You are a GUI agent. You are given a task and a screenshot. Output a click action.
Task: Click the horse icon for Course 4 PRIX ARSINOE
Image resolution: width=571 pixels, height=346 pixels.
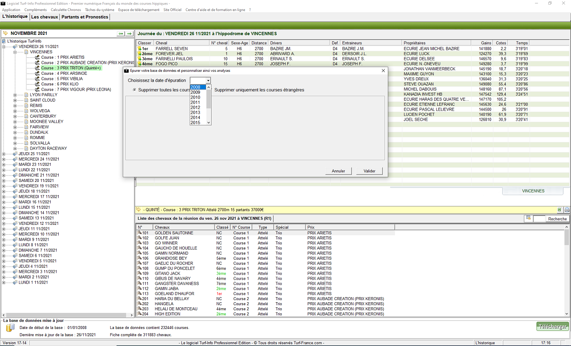tap(37, 73)
